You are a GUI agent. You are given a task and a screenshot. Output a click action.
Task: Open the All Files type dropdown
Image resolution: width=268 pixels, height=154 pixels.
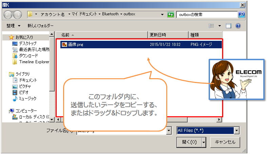(236, 131)
